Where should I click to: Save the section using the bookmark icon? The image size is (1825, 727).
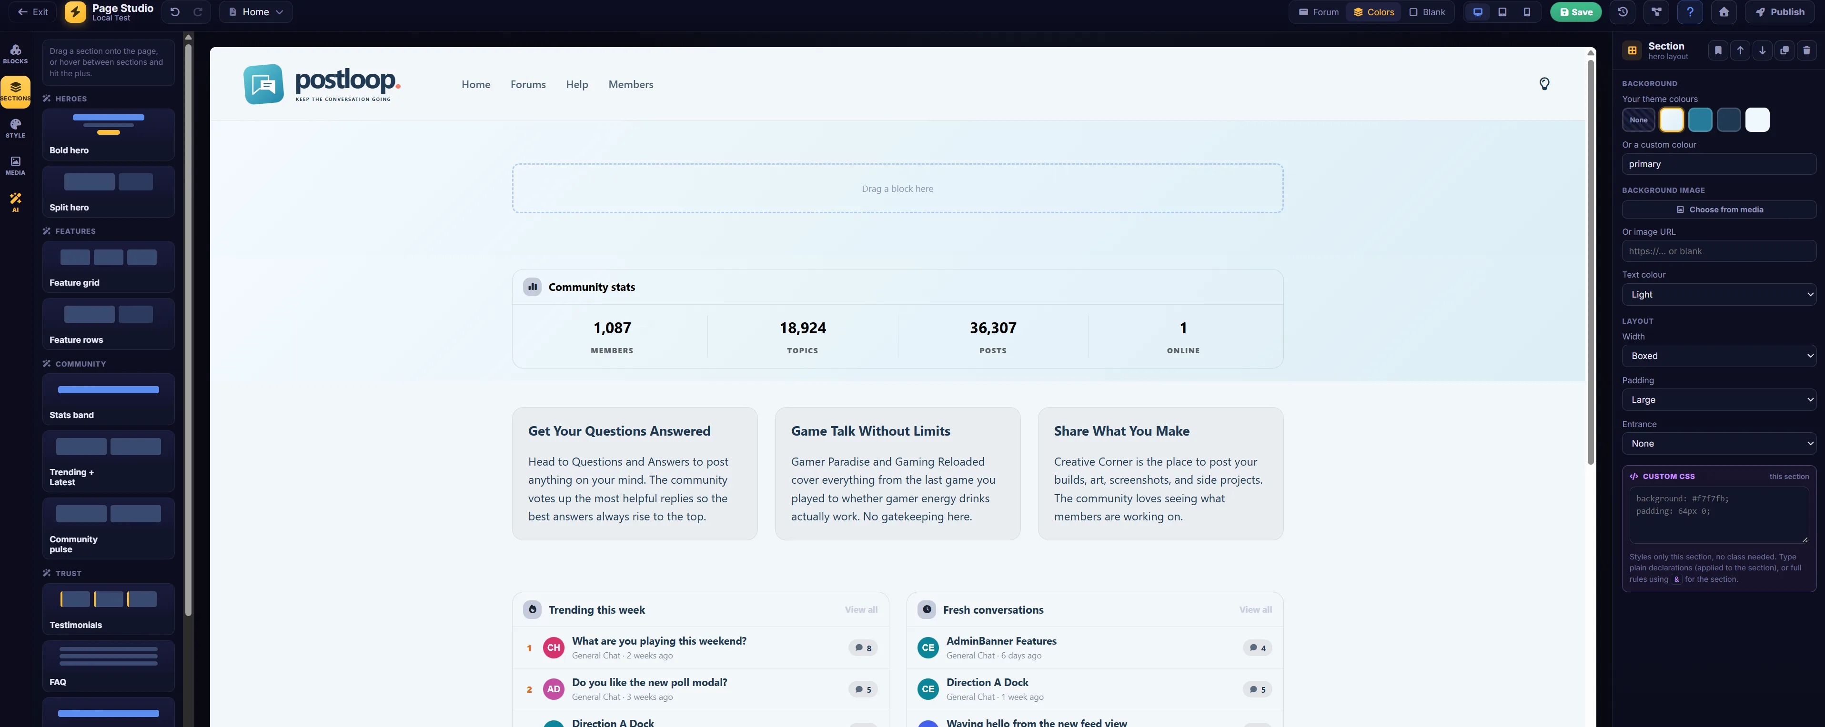1717,50
